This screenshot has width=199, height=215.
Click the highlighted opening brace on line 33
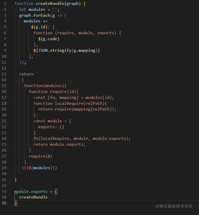coord(56,191)
